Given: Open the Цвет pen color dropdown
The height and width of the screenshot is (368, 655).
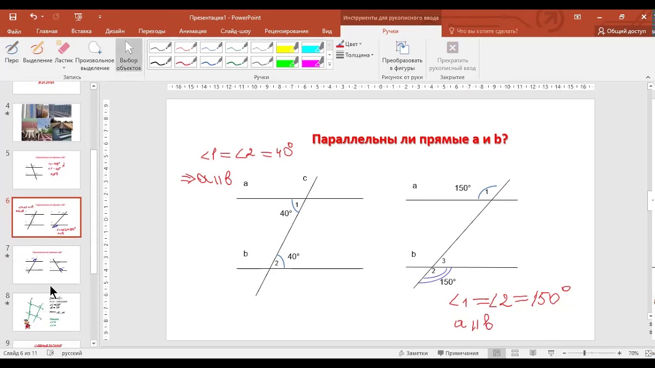Looking at the screenshot, I should 350,44.
